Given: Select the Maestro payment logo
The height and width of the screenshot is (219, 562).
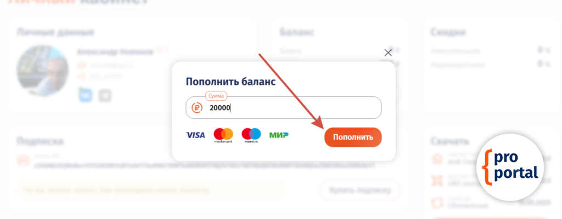Looking at the screenshot, I should pyautogui.click(x=251, y=135).
